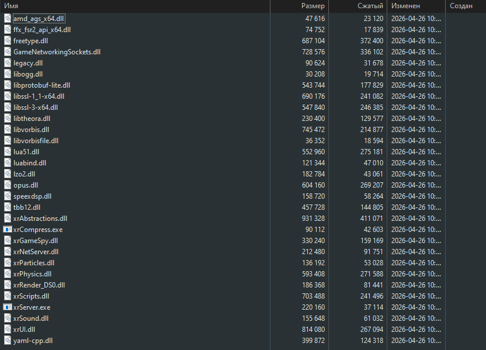Sort files by the Имя column header
This screenshot has width=486, height=350.
click(135, 6)
